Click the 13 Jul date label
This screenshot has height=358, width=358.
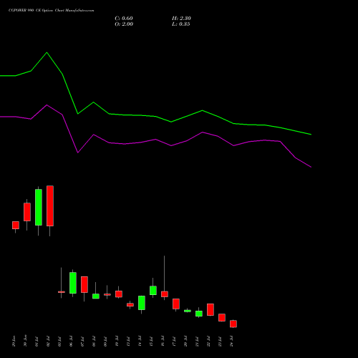pos(128,341)
